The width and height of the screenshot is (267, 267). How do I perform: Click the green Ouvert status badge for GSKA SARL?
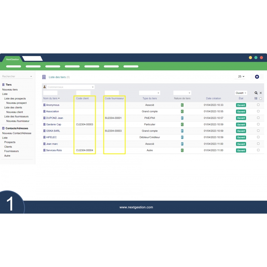241,131
